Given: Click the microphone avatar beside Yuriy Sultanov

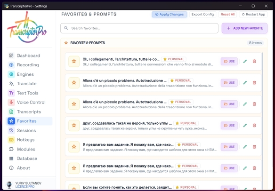Looking at the screenshot, I should click(x=9, y=185).
